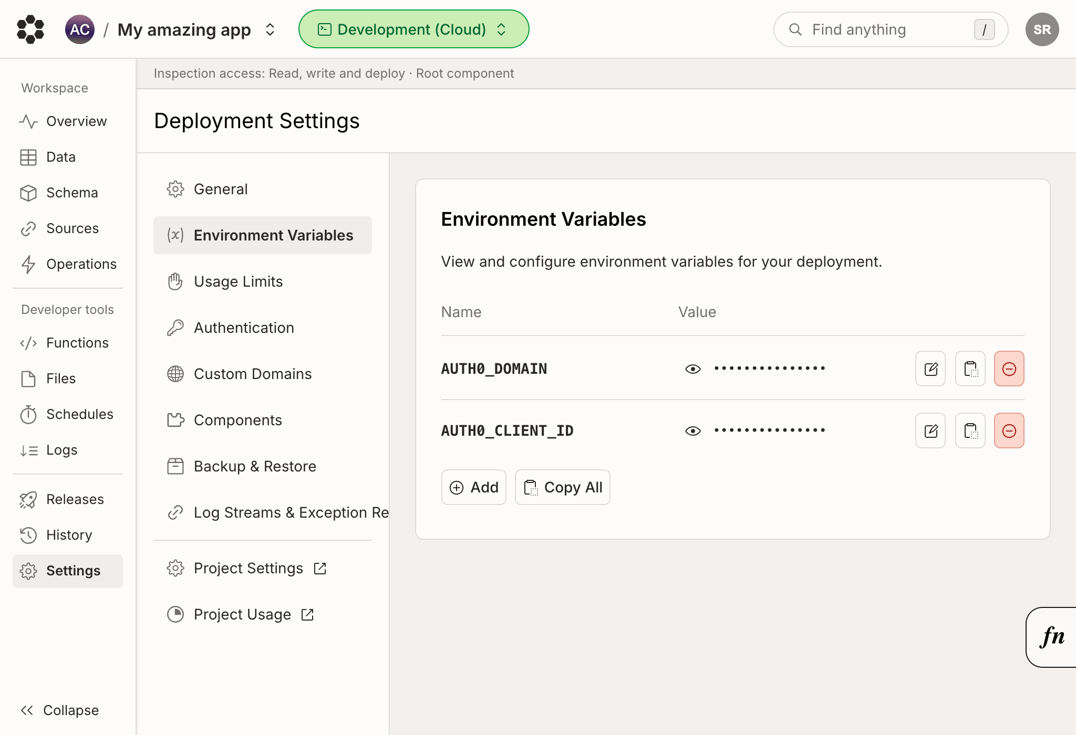Screen dimensions: 1076x735
Task: Open the Components settings
Action: click(263, 420)
